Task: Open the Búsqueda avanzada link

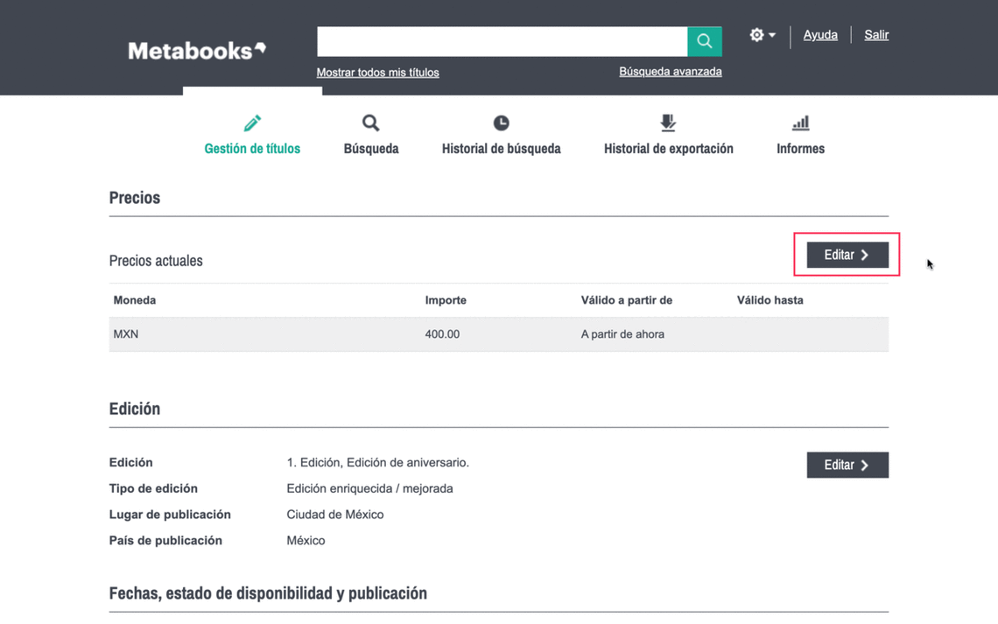Action: [670, 72]
